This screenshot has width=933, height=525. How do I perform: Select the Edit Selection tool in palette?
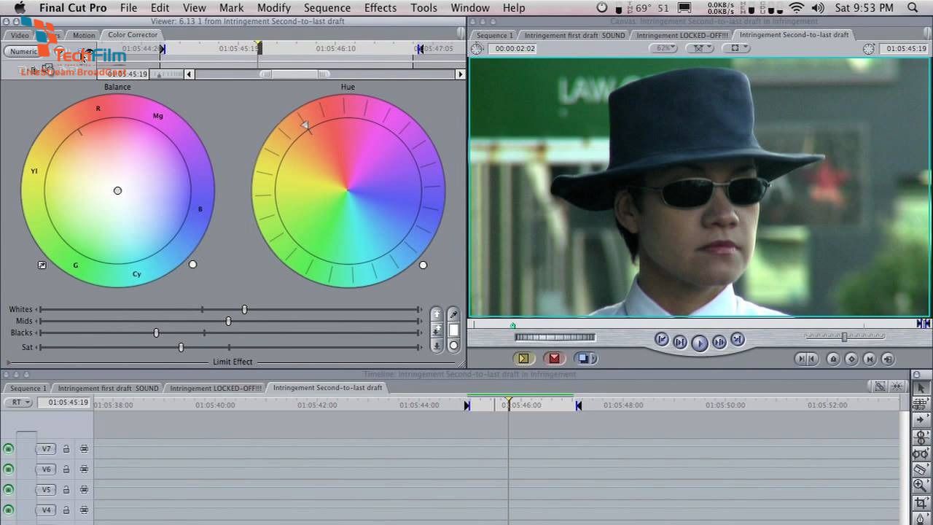pos(920,403)
